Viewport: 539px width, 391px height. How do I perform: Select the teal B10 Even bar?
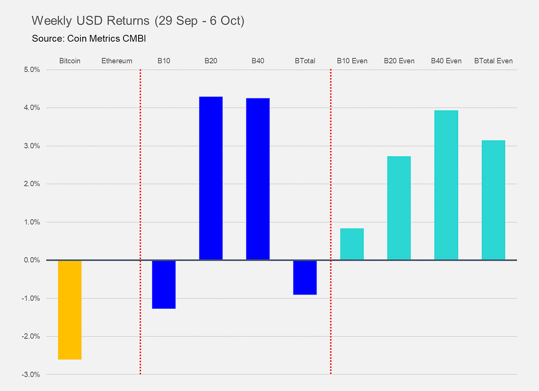[352, 244]
